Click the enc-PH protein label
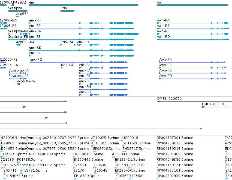Screen dimensions: 232x180 85,87
